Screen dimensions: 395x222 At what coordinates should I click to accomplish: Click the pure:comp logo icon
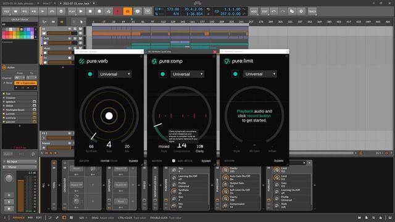click(154, 61)
